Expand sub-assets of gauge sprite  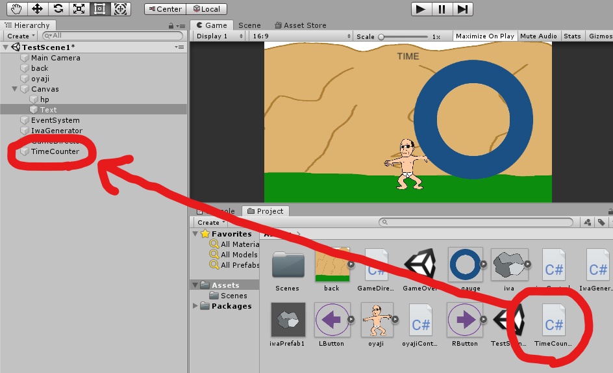coord(483,264)
